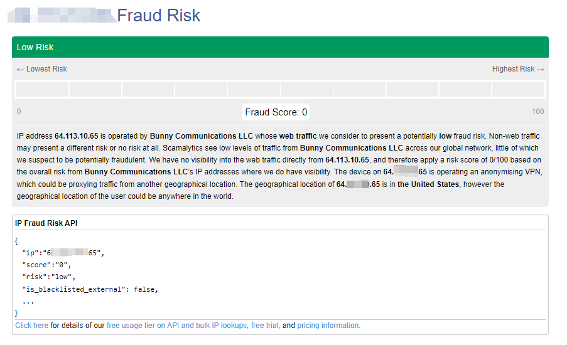Click the "0" minimum scale label

(19, 112)
